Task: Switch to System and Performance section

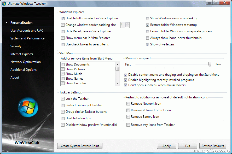Action: (27, 38)
